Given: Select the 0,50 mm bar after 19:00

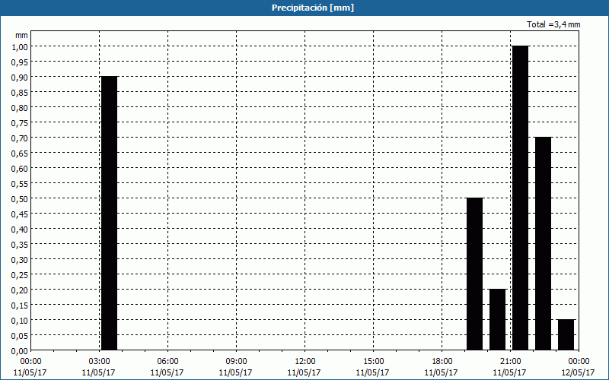Looking at the screenshot, I should coord(474,274).
